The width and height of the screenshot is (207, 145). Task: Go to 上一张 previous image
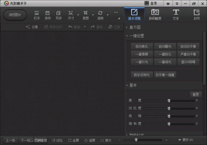(10, 140)
